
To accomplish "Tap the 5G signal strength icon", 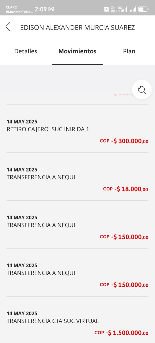I will pos(123,9).
